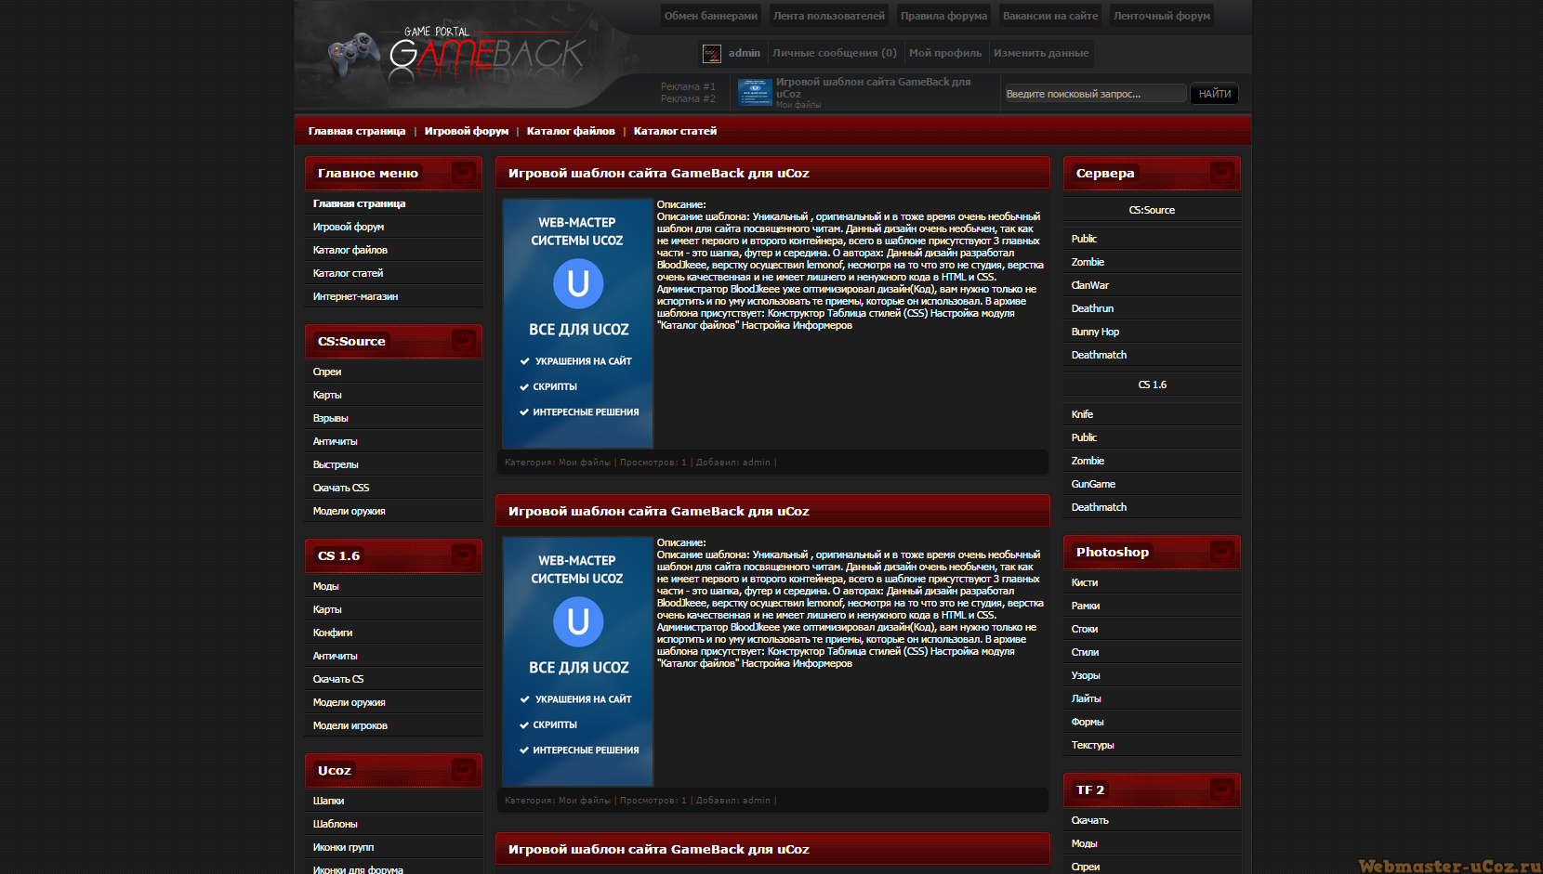
Task: Open Каталог файлов in top navigation bar
Action: (571, 131)
